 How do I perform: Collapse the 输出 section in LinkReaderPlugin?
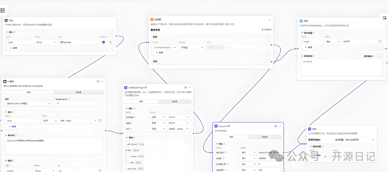(x=128, y=138)
